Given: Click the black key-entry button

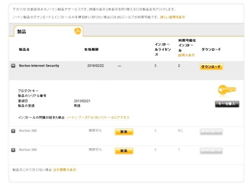Looking at the screenshot, I should point(227,104).
